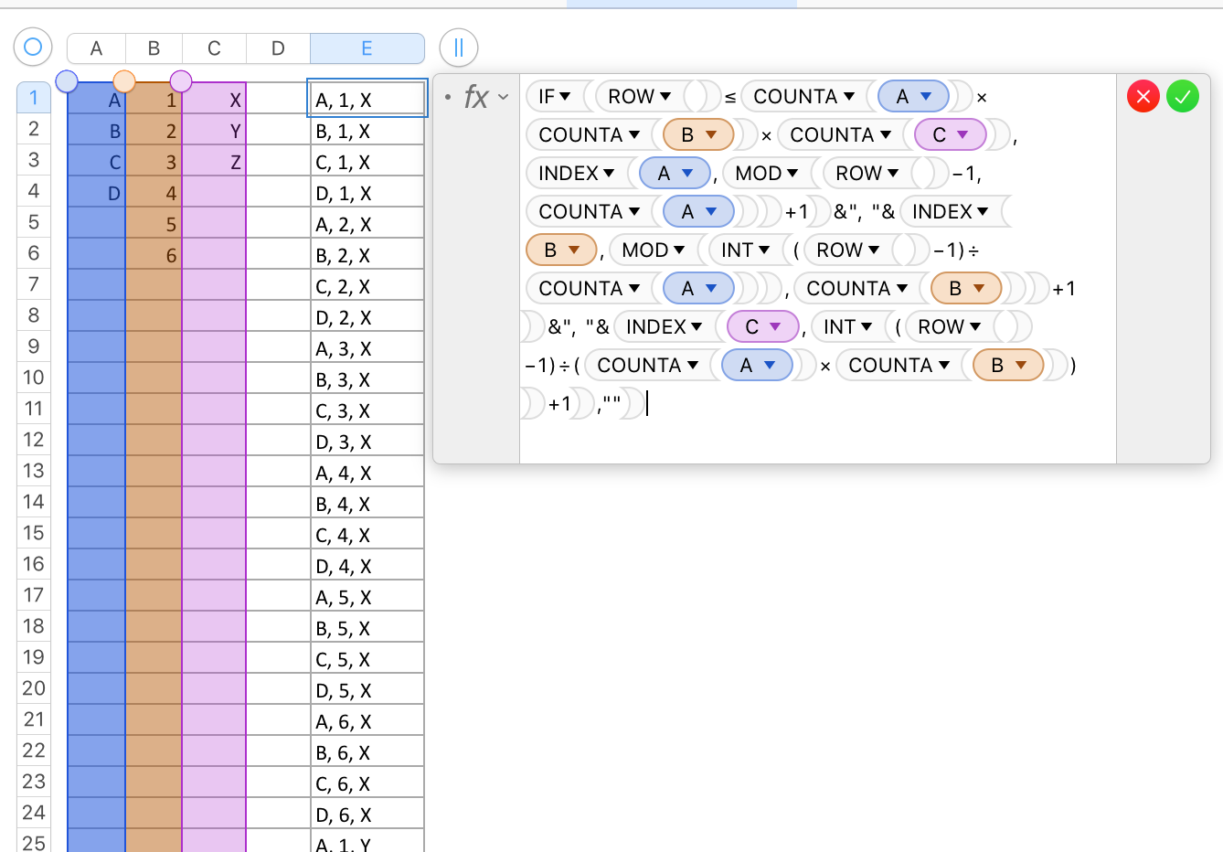Image resolution: width=1223 pixels, height=852 pixels.
Task: Select row header 1
Action: 34,98
